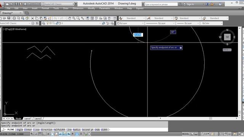
Task: Click the Dimension Style icon
Action: click(149, 18)
